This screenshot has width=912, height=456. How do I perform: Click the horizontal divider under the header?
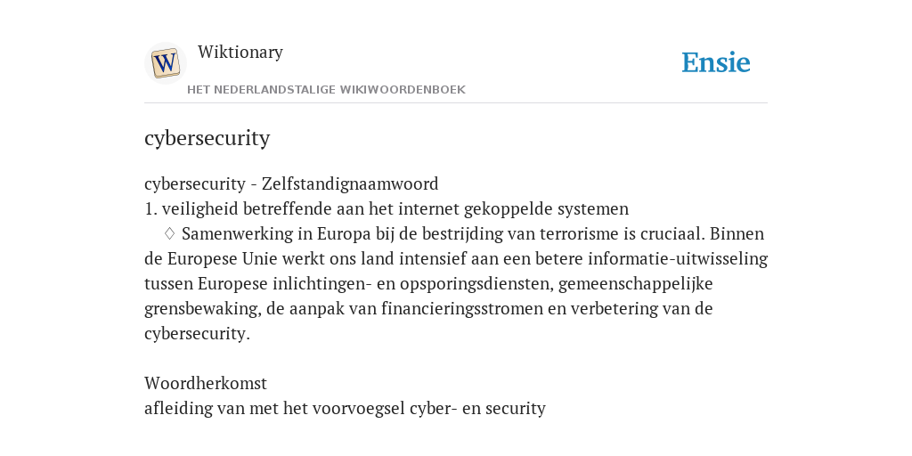tap(456, 103)
